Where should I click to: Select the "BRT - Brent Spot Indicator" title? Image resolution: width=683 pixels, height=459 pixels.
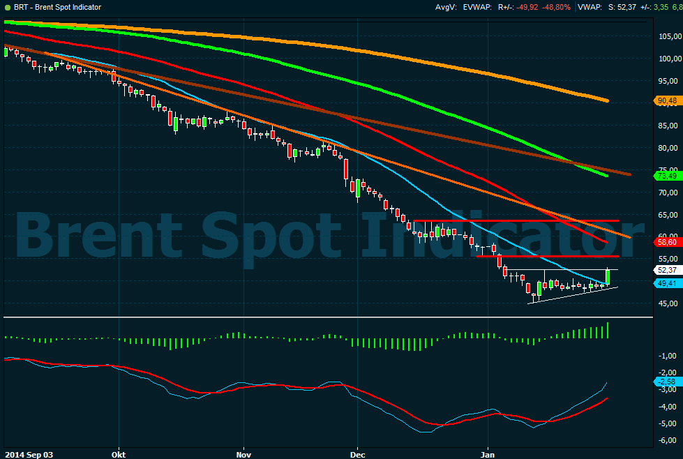[x=57, y=8]
